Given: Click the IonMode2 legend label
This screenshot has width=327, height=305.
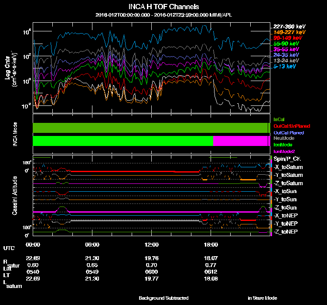Looking at the screenshot, I should (x=284, y=151).
